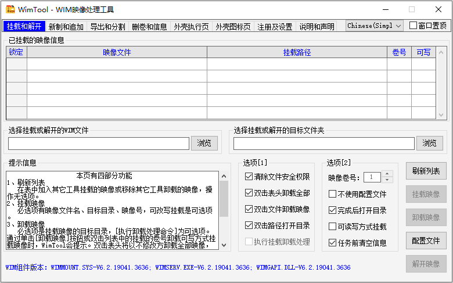Click the WimTool app icon in title bar
453x283 pixels.
pos(10,9)
